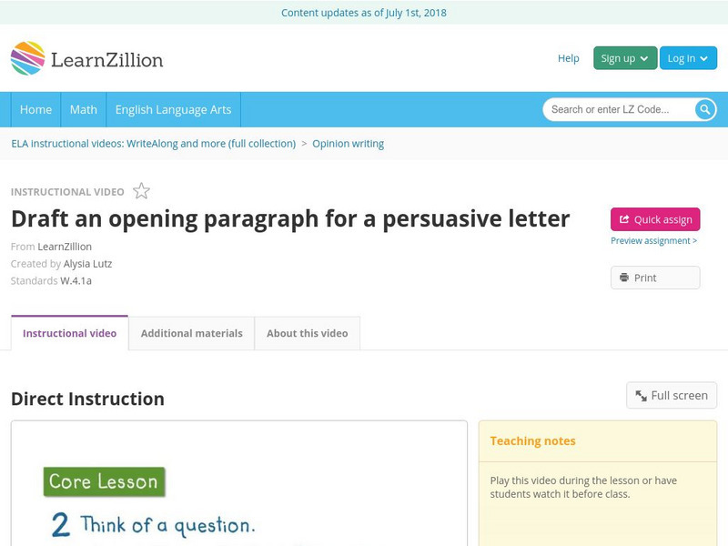728x546 pixels.
Task: Open the Log in dropdown
Action: pyautogui.click(x=688, y=58)
